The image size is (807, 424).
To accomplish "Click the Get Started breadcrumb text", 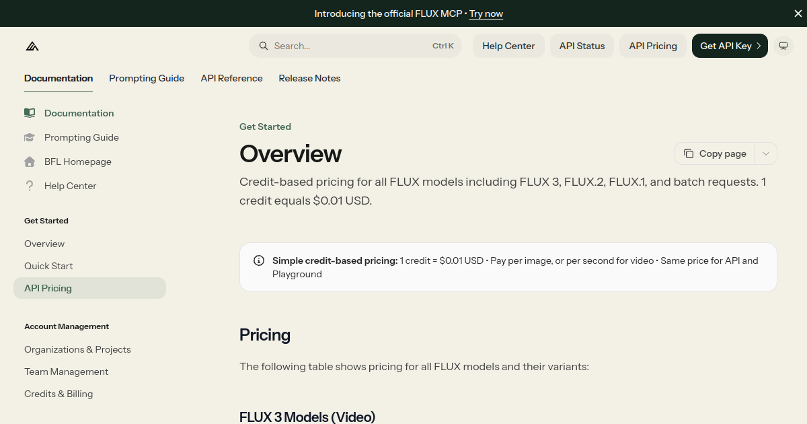I will click(x=265, y=127).
